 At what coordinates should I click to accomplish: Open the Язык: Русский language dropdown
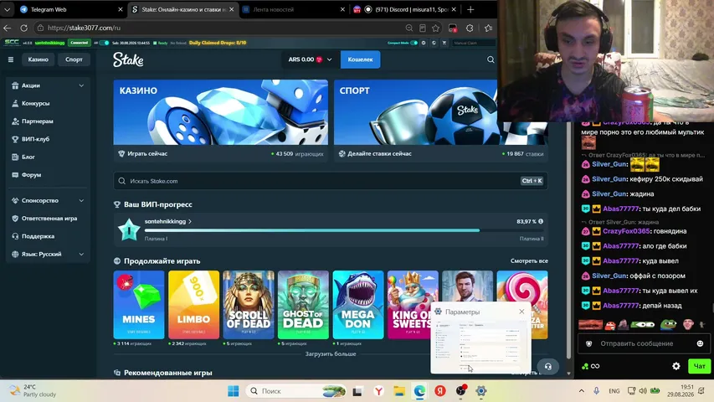coord(48,254)
